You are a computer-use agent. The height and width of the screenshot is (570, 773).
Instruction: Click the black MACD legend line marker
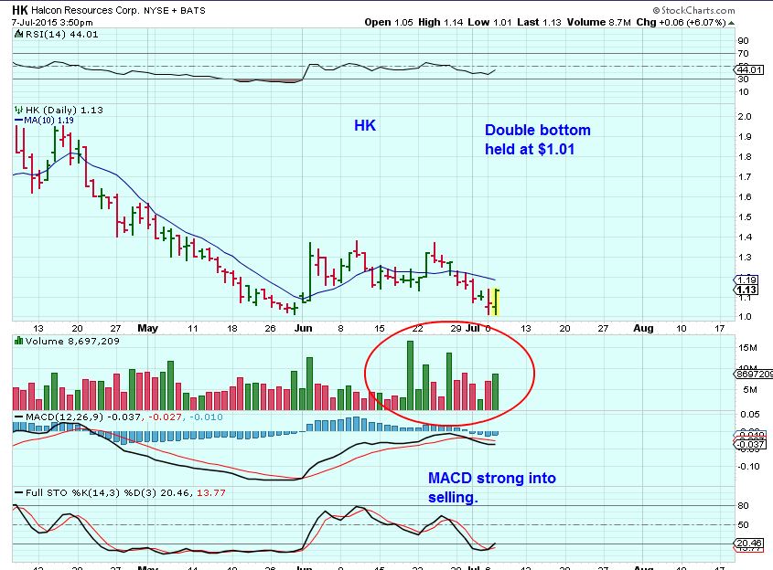pos(19,417)
